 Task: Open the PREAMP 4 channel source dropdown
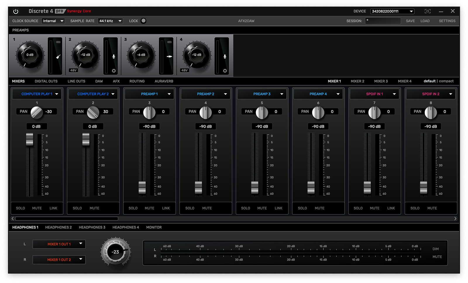click(x=318, y=94)
